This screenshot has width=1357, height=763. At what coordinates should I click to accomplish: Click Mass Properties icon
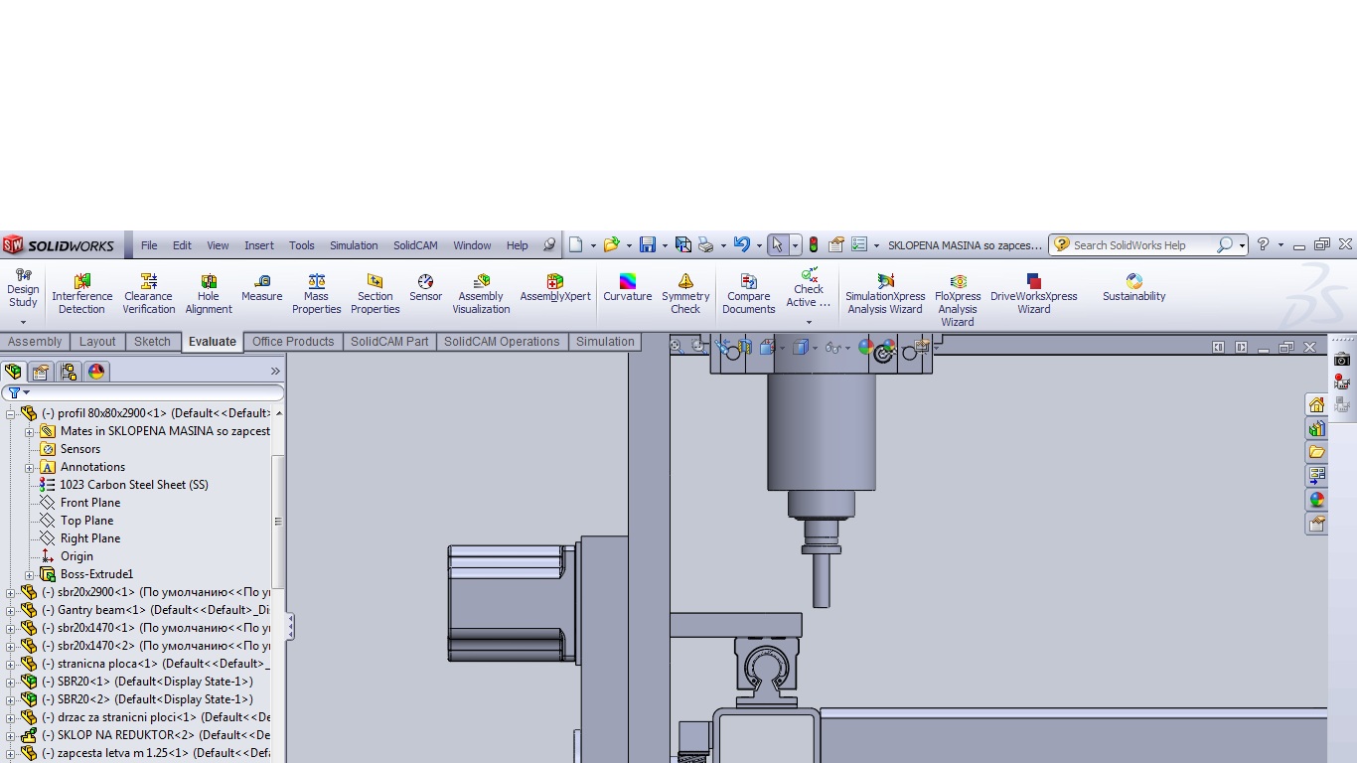(316, 295)
